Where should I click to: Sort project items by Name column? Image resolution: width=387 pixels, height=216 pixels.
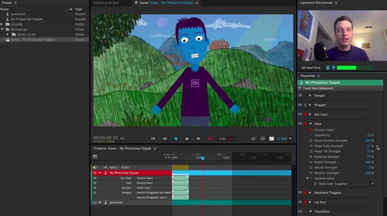click(x=4, y=9)
